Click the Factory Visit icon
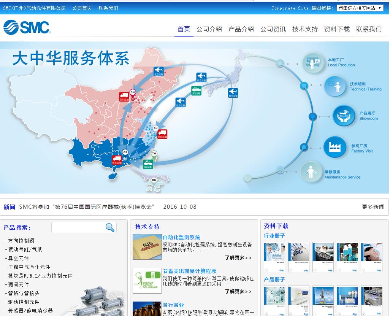This screenshot has width=390, height=316. (335, 147)
